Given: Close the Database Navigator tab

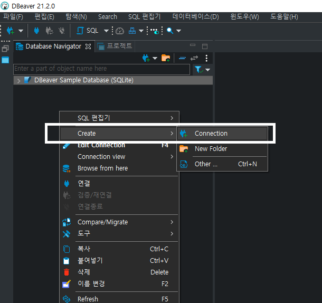Looking at the screenshot, I should pos(88,46).
